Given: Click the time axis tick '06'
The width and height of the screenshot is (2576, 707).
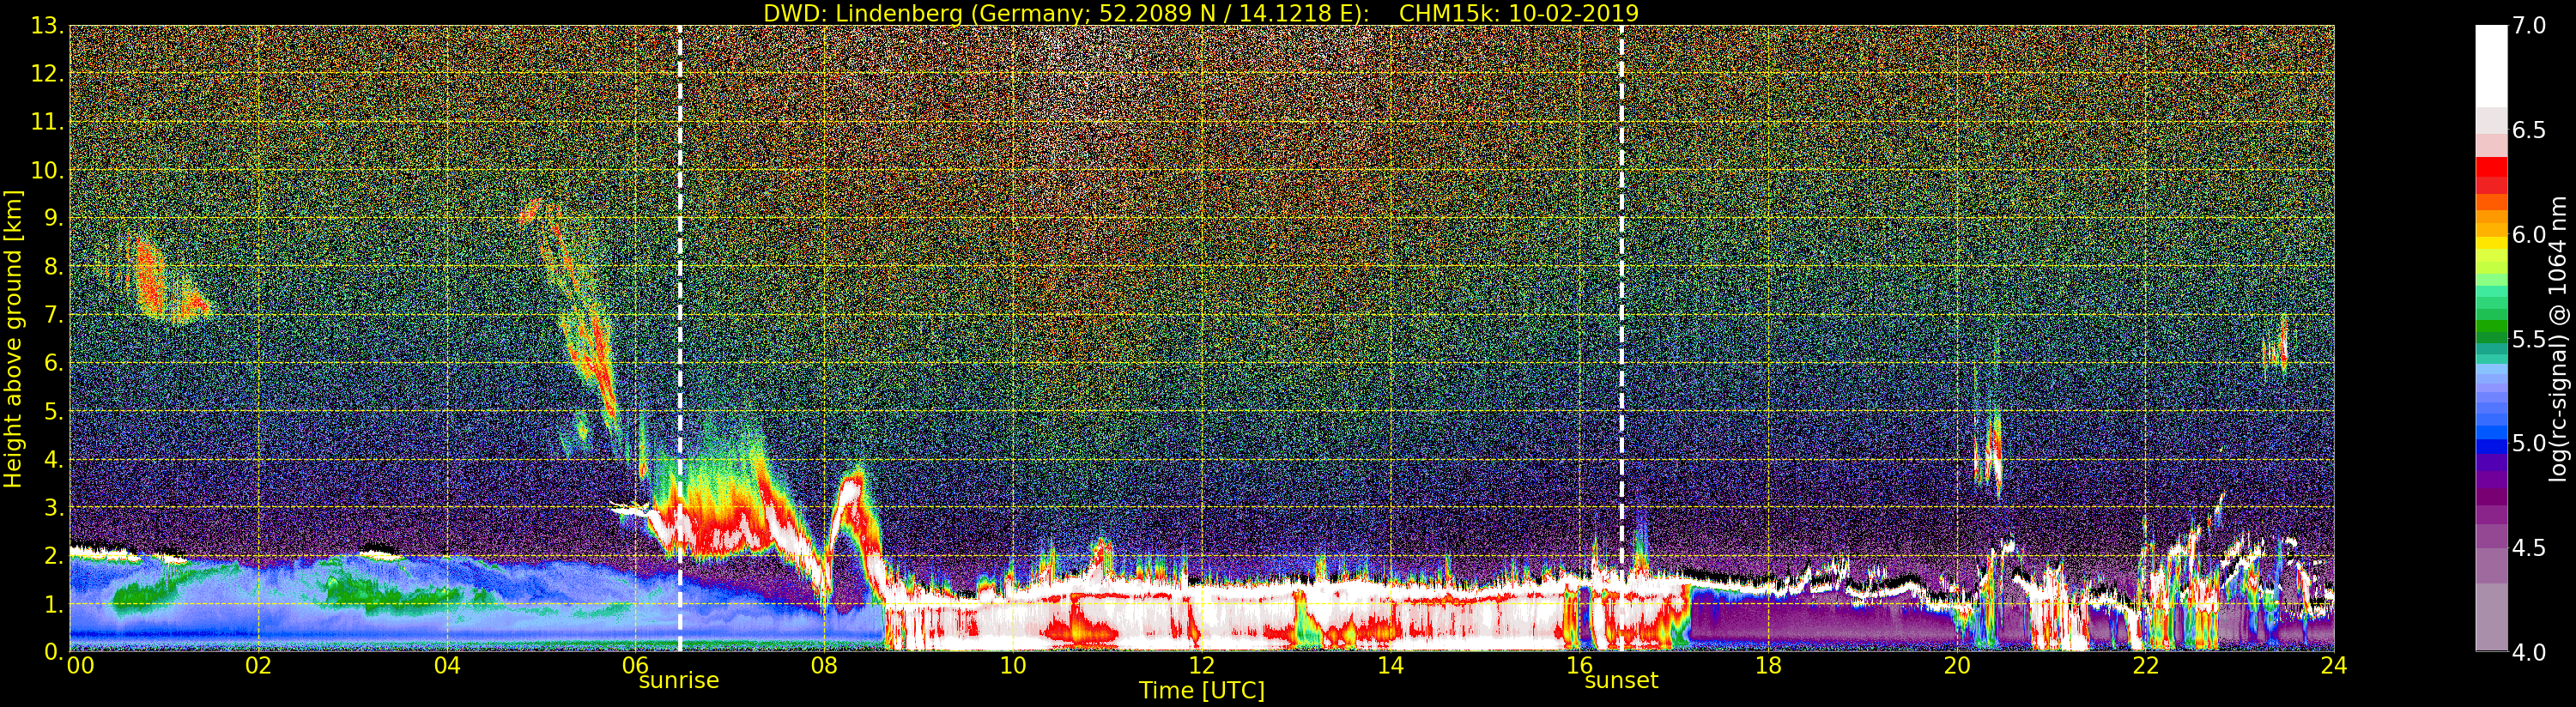Looking at the screenshot, I should click(635, 665).
